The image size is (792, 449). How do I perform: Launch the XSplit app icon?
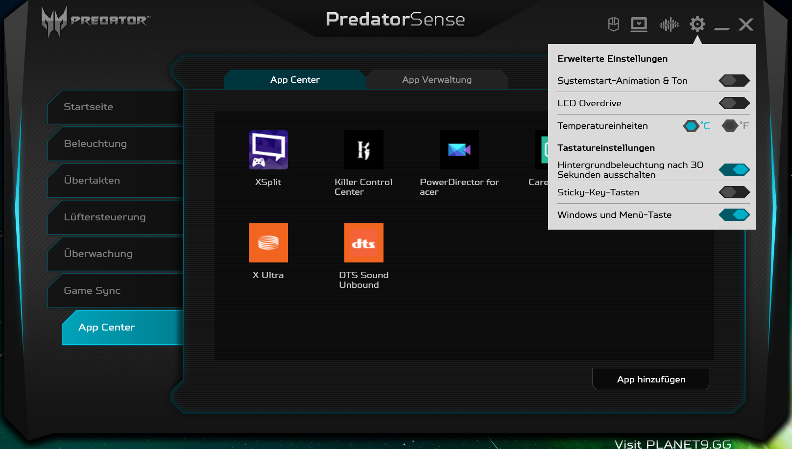[x=268, y=150]
